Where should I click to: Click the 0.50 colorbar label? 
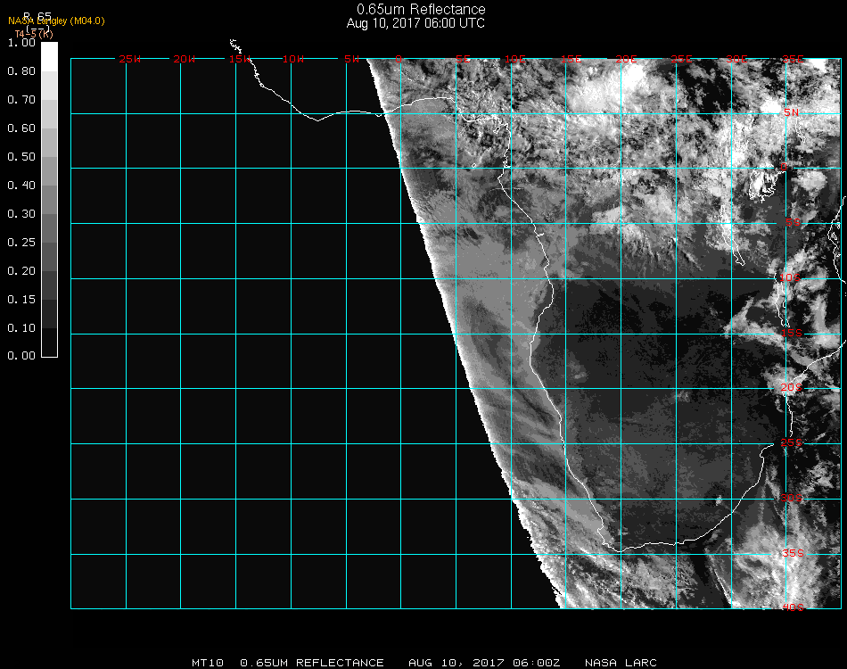21,157
